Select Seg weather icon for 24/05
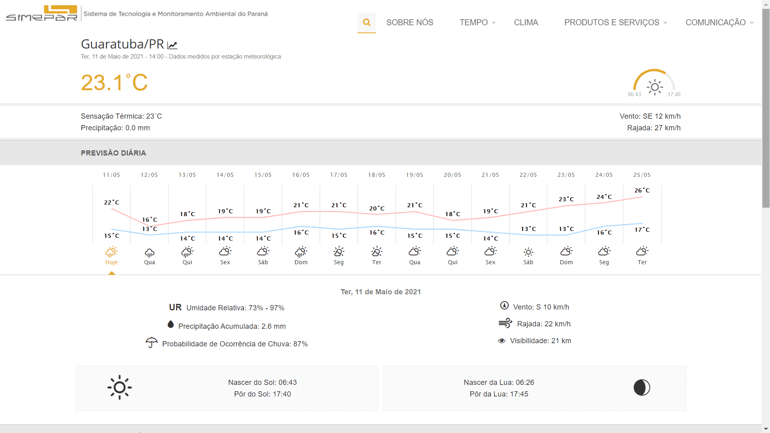770x433 pixels. [x=604, y=251]
